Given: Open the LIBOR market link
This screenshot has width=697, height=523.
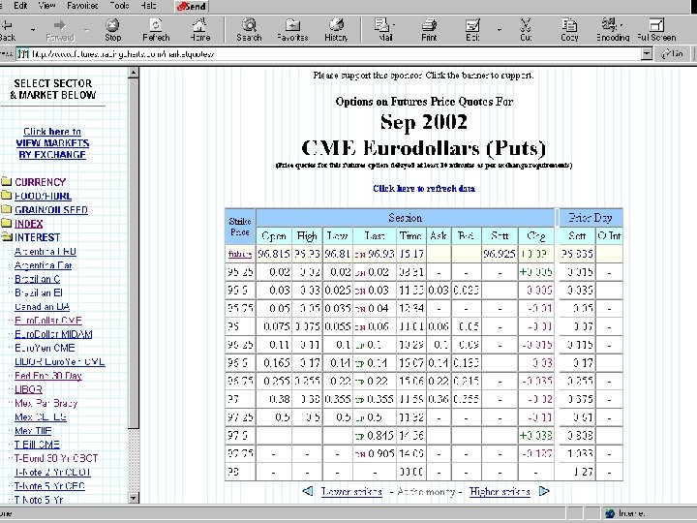Looking at the screenshot, I should (x=28, y=389).
